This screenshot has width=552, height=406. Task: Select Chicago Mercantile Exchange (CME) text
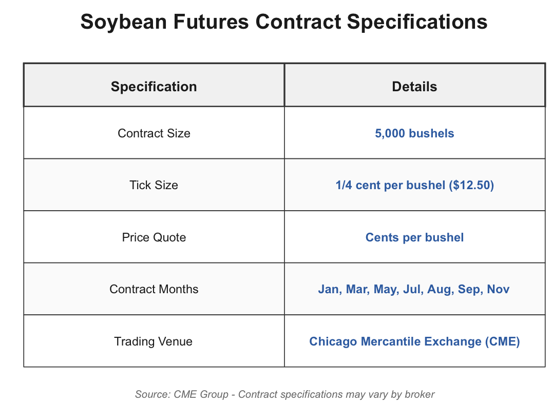click(x=414, y=341)
